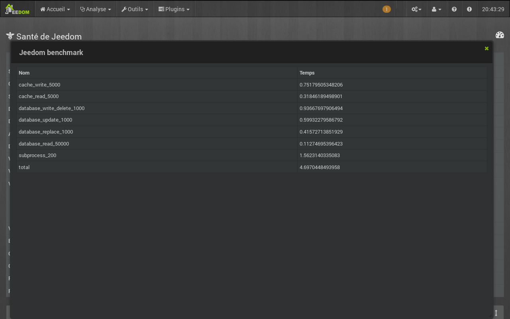Open the Outils menu
The width and height of the screenshot is (510, 319).
pyautogui.click(x=135, y=9)
